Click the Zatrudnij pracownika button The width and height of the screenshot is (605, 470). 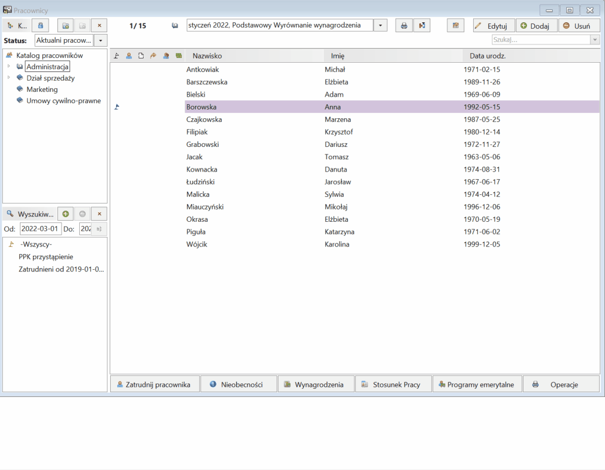pos(155,384)
